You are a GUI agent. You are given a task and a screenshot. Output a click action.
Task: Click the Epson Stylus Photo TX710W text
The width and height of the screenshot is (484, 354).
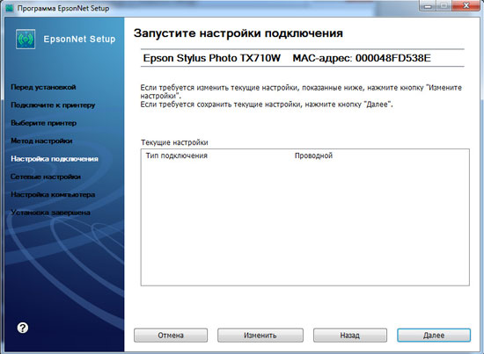[212, 58]
